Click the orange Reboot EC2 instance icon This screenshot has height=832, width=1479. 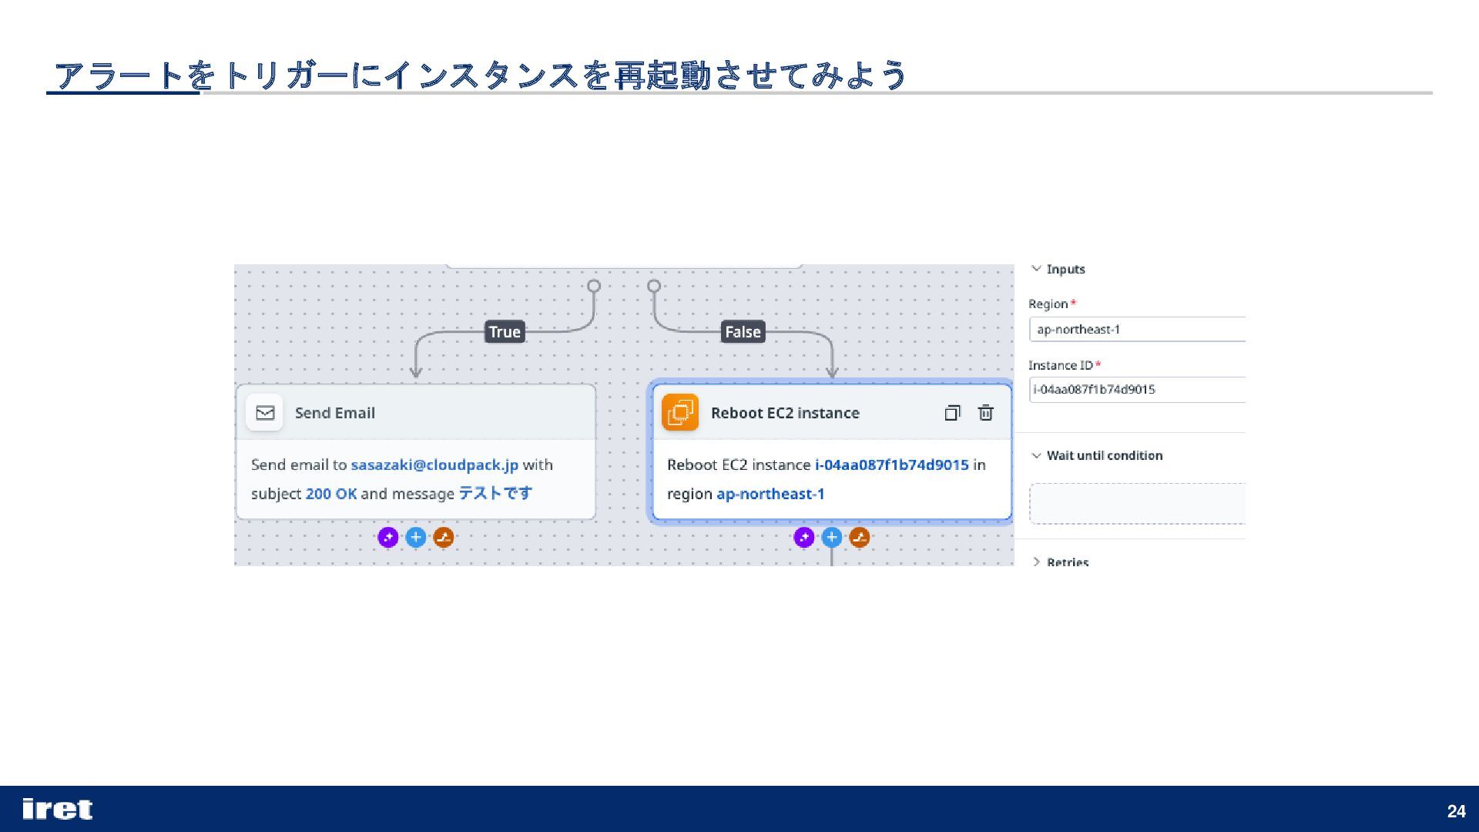[x=680, y=412]
